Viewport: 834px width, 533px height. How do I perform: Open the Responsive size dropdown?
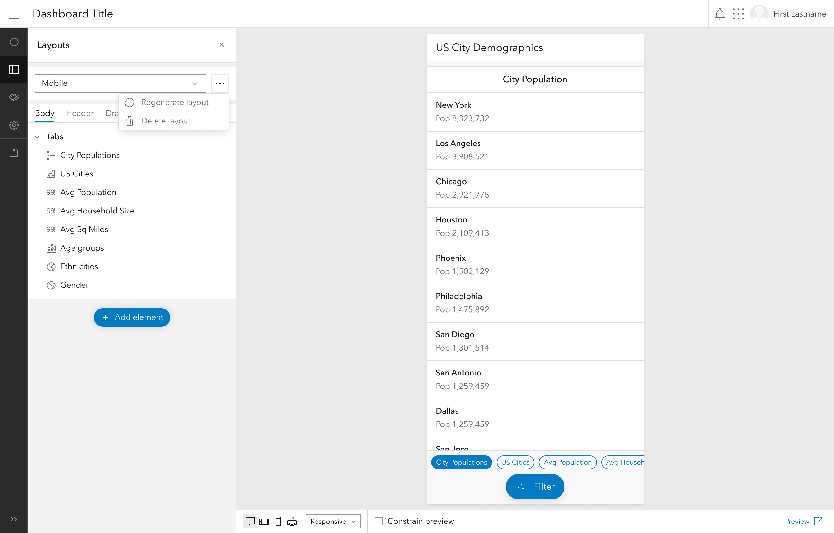[x=333, y=521]
